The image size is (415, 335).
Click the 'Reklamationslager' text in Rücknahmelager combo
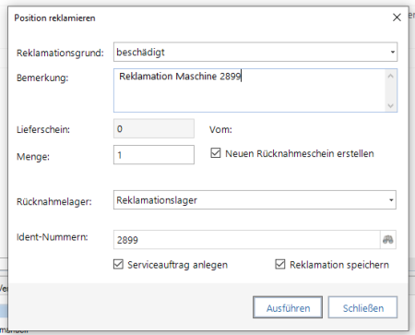click(x=157, y=200)
